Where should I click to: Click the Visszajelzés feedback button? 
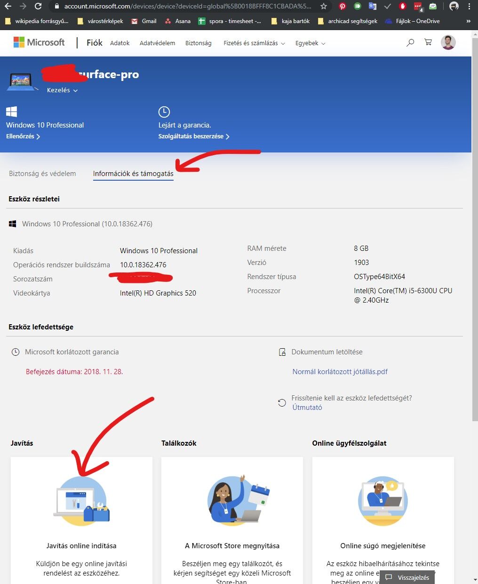click(407, 577)
